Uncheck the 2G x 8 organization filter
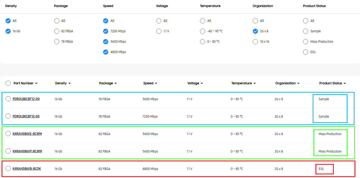Viewport: 360px width, 178px height. (255, 31)
